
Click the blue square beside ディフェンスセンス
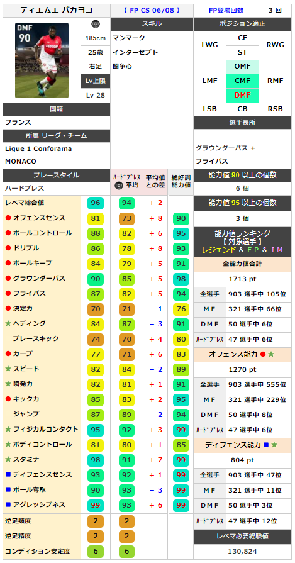tap(8, 474)
